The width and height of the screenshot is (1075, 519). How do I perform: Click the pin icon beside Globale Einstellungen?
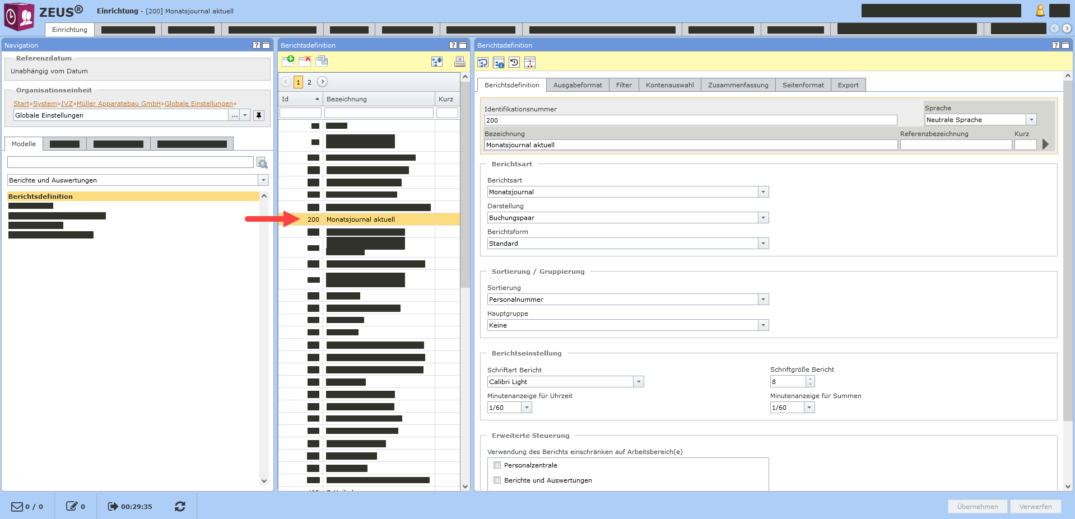[258, 115]
